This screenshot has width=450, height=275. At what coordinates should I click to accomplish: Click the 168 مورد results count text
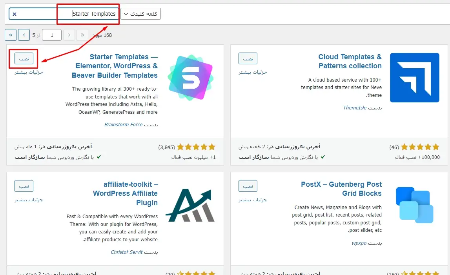click(x=102, y=35)
